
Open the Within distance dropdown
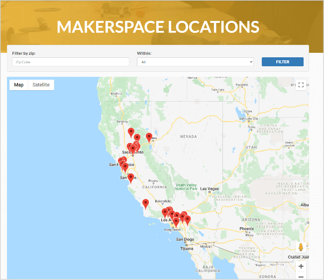pyautogui.click(x=195, y=62)
